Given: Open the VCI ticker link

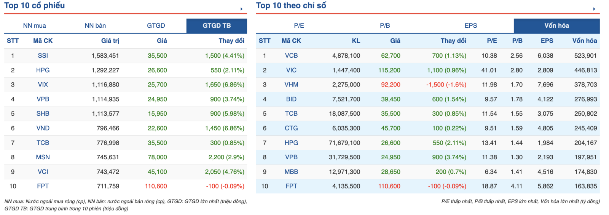Looking at the screenshot, I should [43, 172].
